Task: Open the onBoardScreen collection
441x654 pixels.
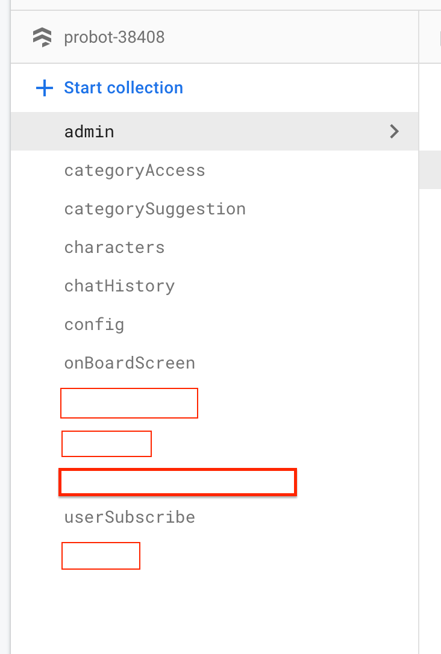Action: pos(130,363)
